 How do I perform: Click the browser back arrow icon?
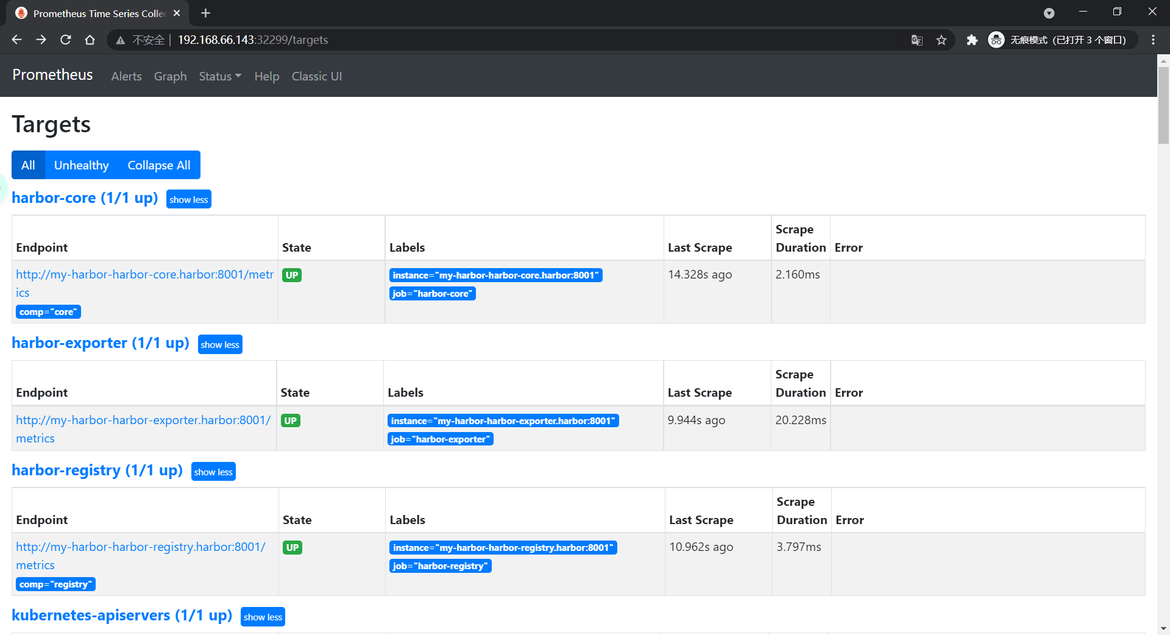[17, 40]
